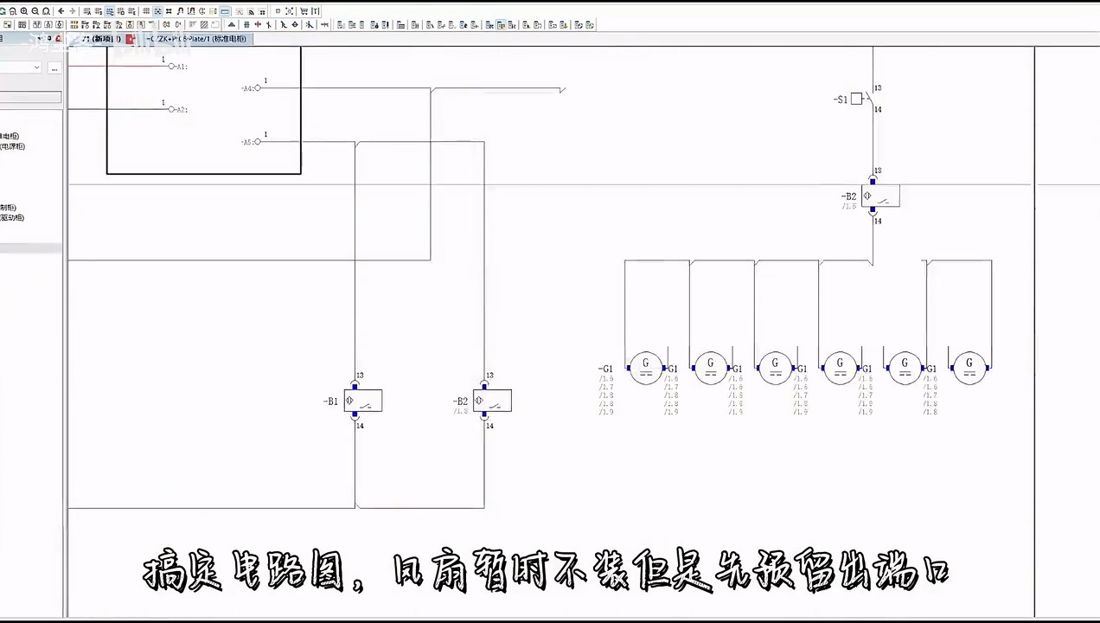
Task: Click the "-B1" device label text
Action: point(330,401)
